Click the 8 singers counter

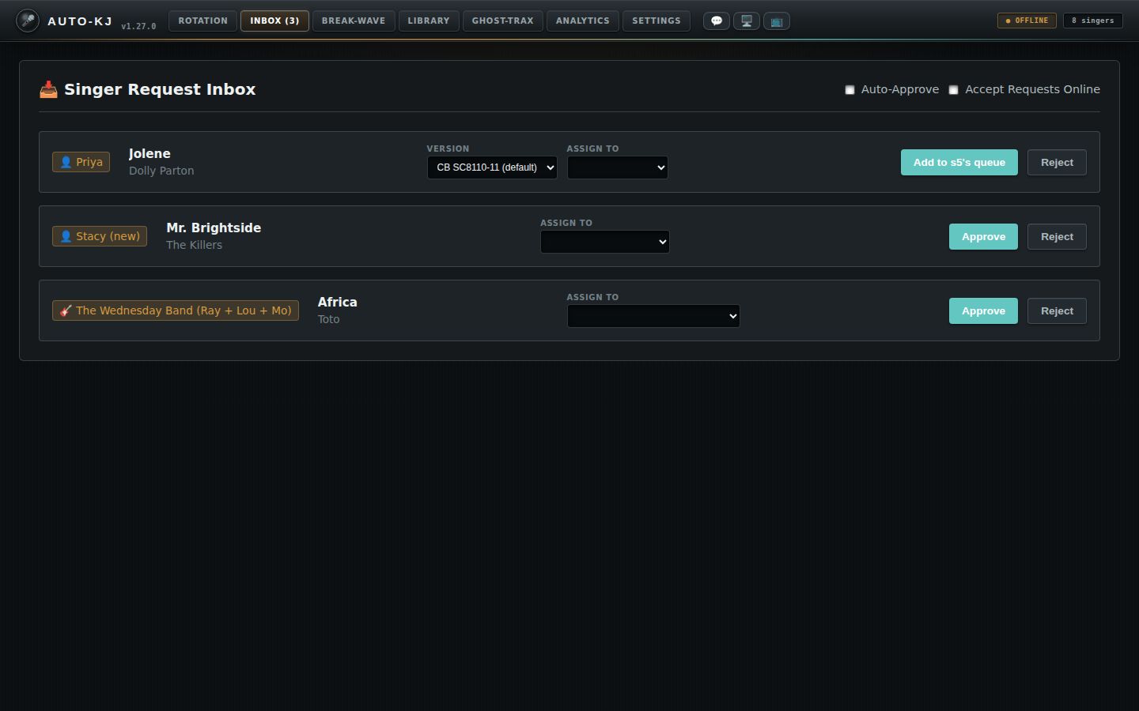tap(1092, 21)
